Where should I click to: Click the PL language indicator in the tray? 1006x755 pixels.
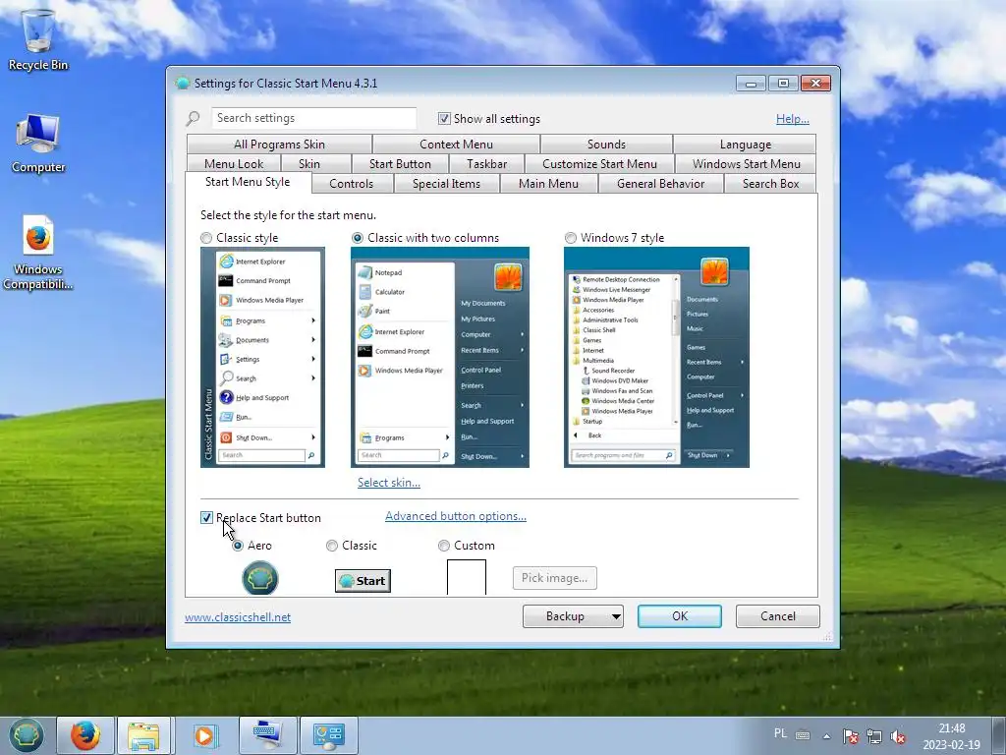(780, 733)
